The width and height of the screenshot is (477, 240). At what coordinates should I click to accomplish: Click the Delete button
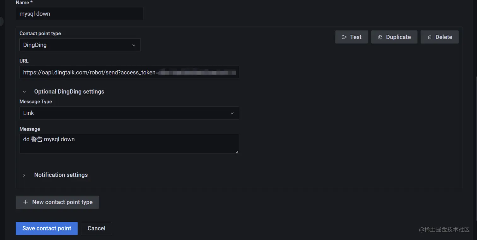click(439, 37)
